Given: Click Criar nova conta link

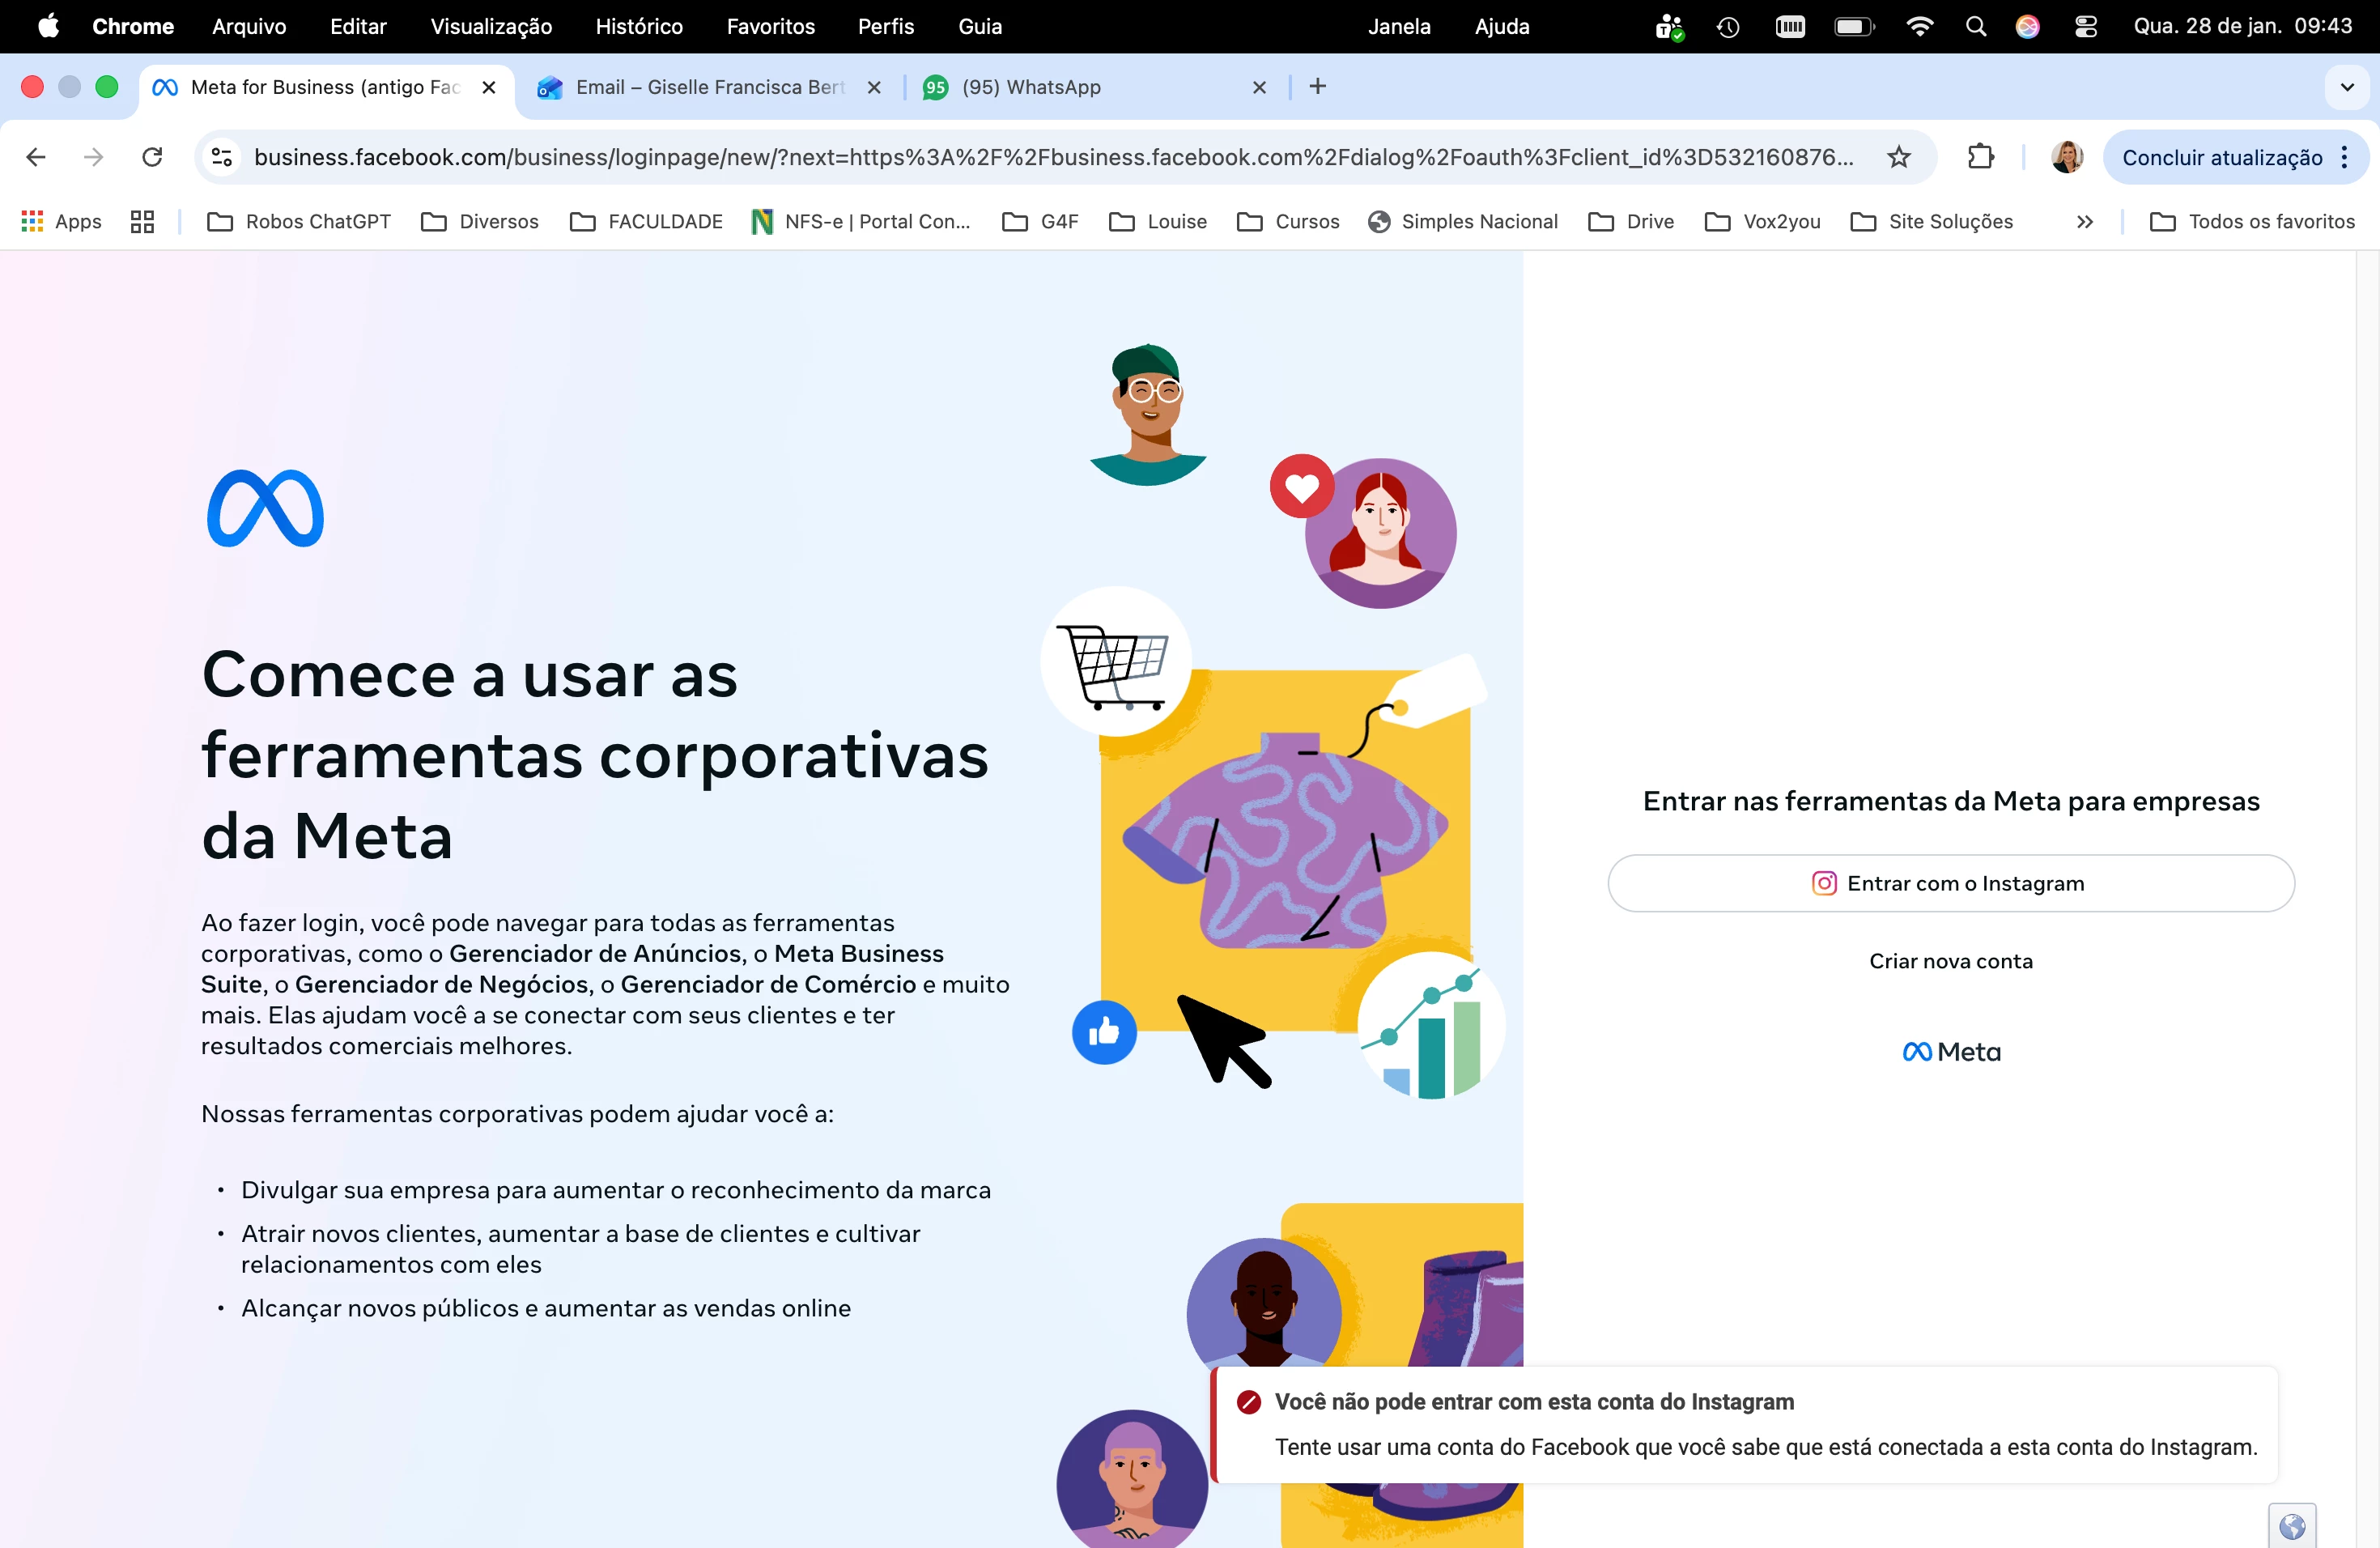Looking at the screenshot, I should [x=1950, y=961].
